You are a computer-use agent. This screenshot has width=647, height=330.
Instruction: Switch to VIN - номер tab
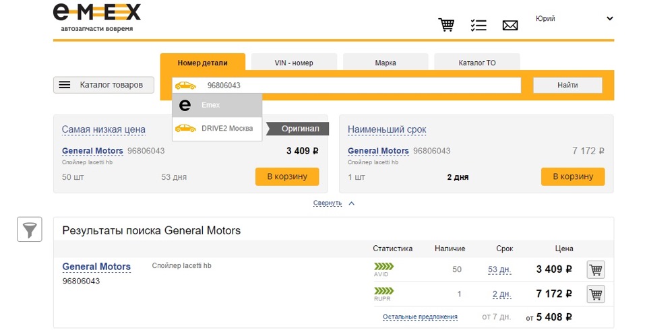[x=294, y=63]
